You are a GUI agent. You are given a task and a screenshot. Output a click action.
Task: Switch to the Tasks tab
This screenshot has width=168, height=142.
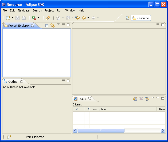[x=82, y=99]
